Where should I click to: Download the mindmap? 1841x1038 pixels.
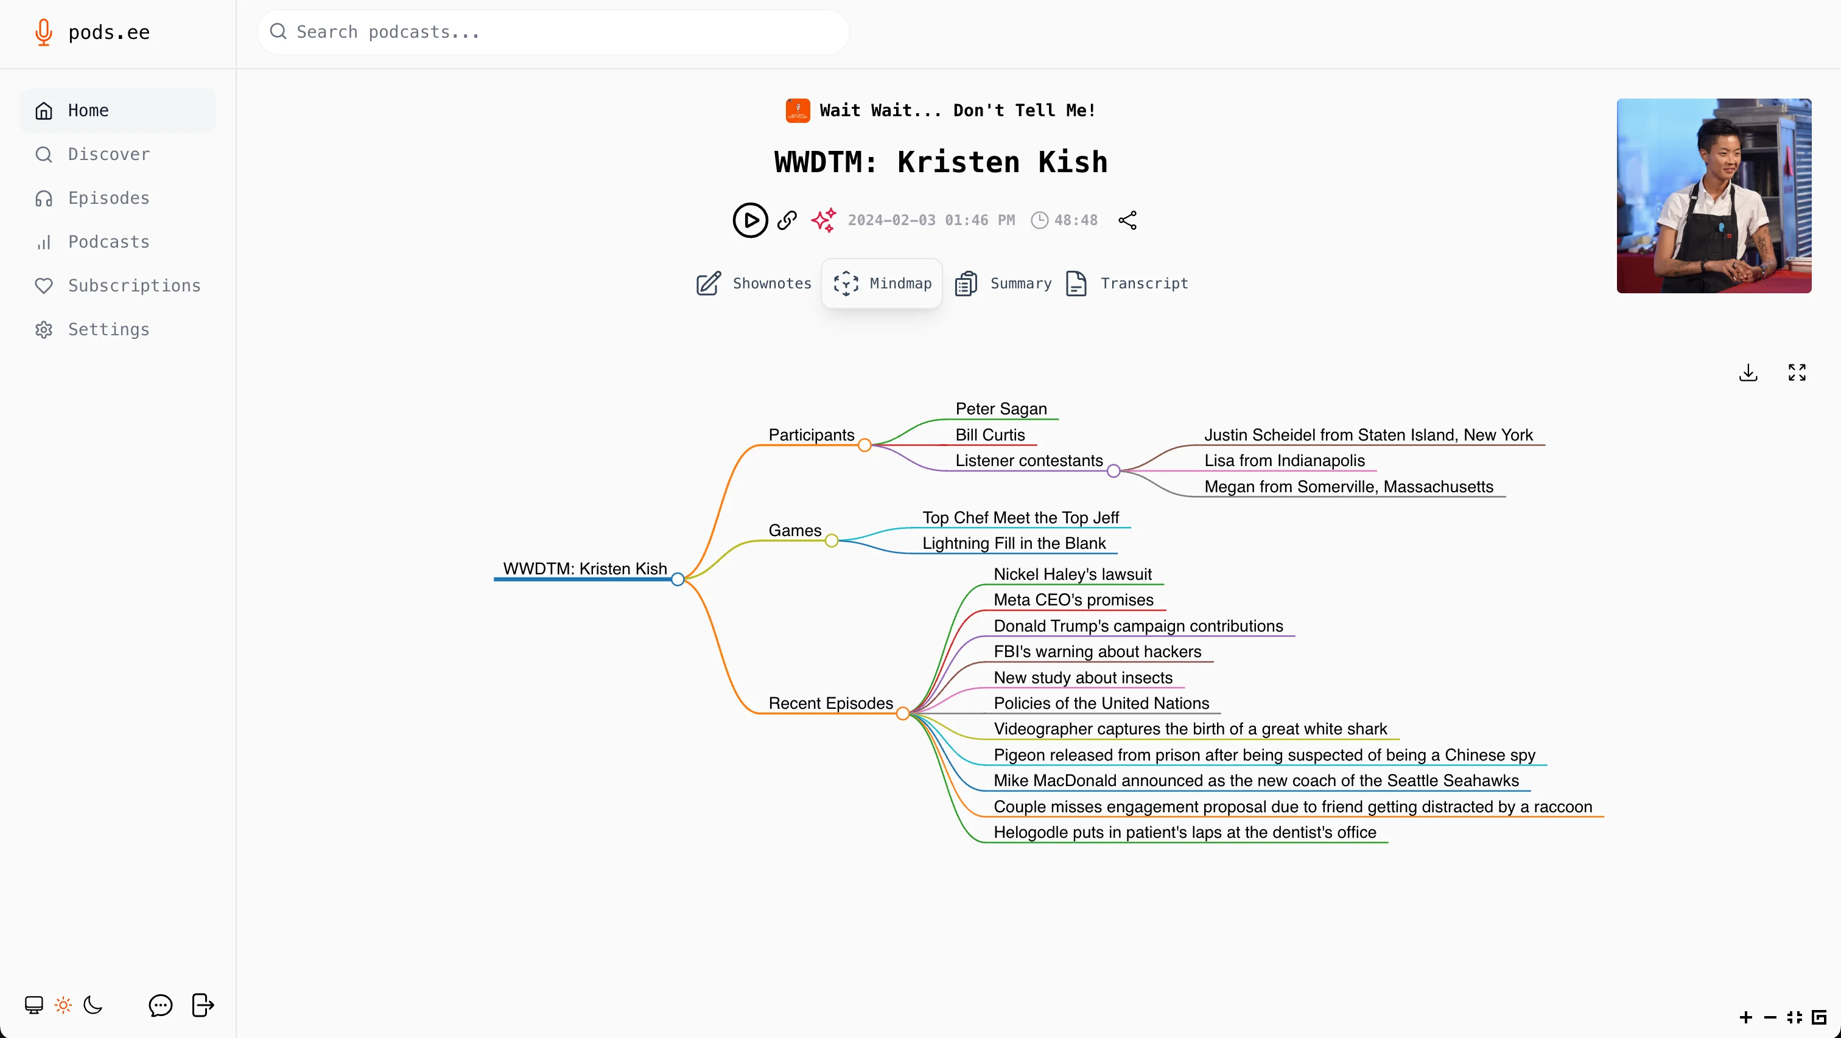point(1748,372)
